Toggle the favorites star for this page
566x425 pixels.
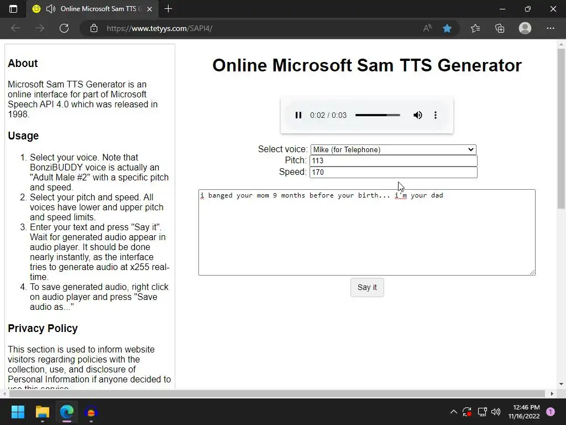(x=447, y=28)
